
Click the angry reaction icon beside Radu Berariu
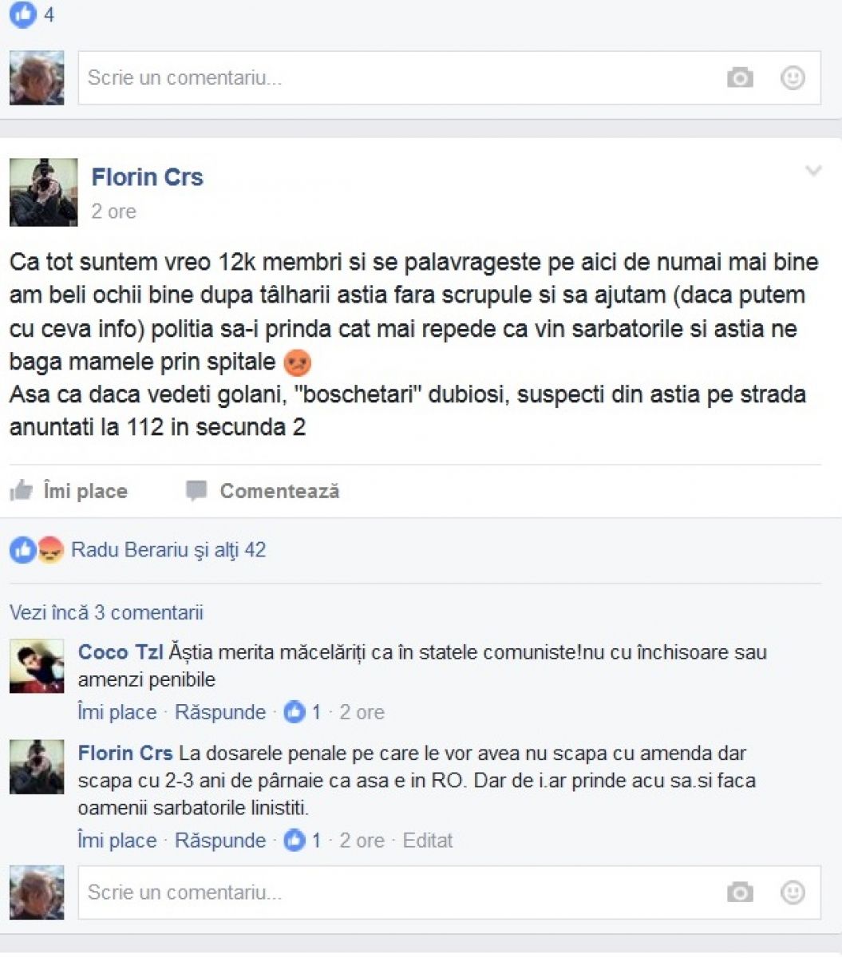[x=51, y=550]
